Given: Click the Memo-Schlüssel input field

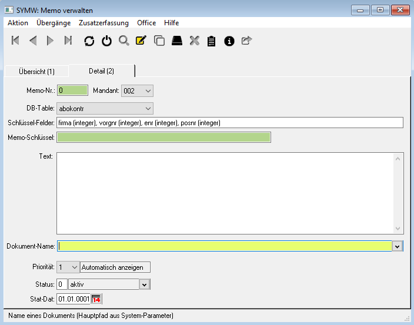Looking at the screenshot, I should [163, 138].
